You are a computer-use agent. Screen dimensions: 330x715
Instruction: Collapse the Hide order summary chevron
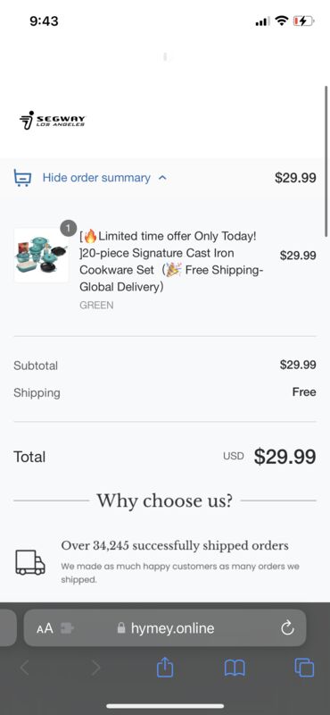pos(162,178)
